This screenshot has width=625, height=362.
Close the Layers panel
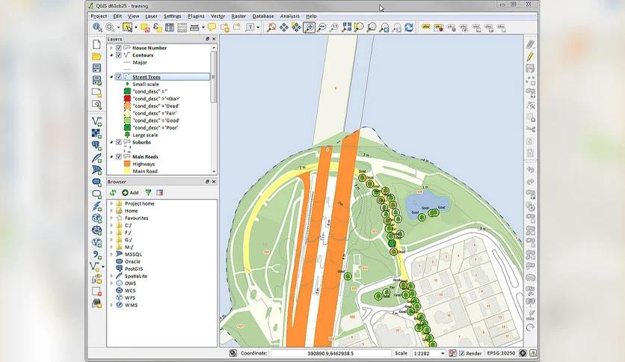tap(214, 39)
